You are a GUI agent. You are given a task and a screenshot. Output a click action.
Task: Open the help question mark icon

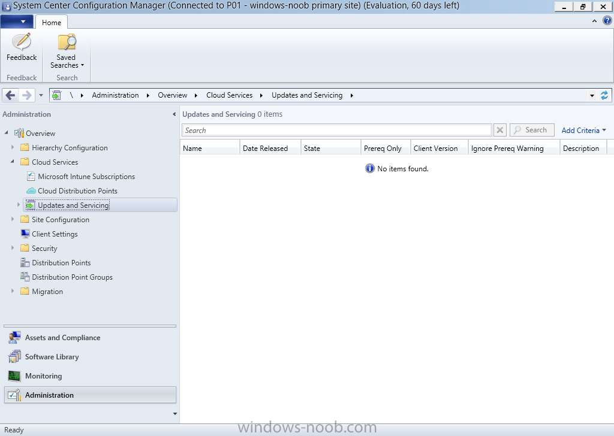[x=607, y=21]
